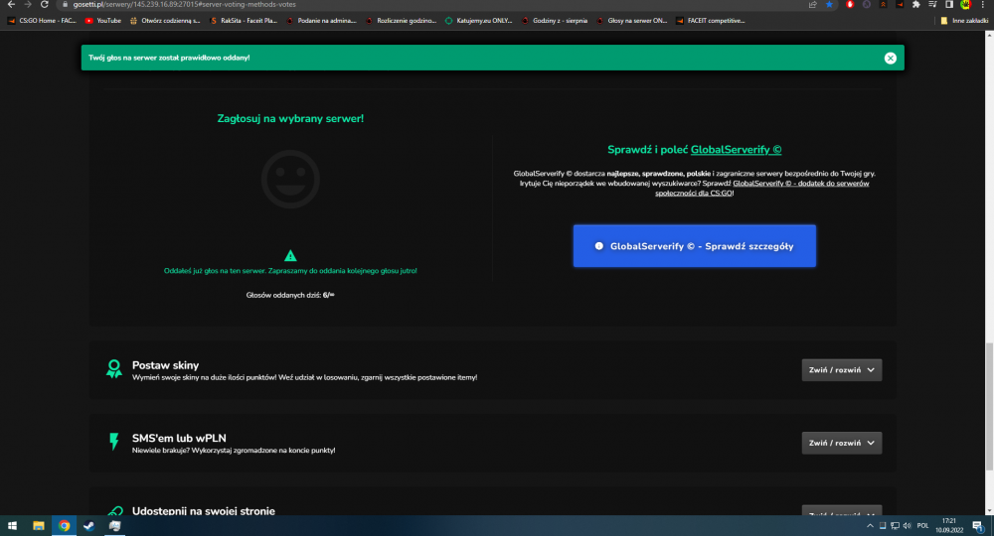
Task: Open the Głosy na serwer ON... bookmark
Action: click(631, 21)
